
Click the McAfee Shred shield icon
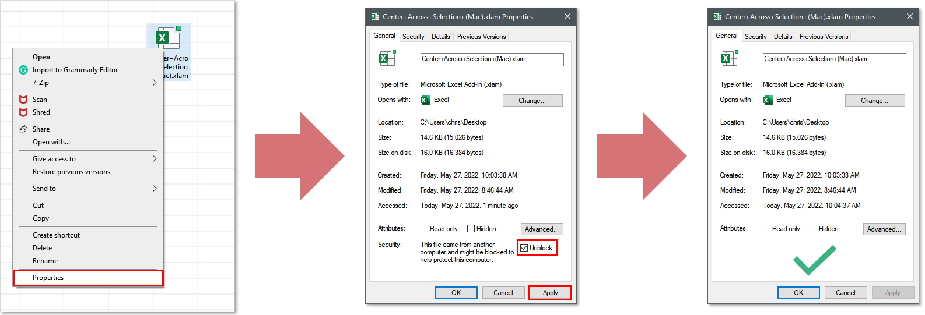(23, 112)
